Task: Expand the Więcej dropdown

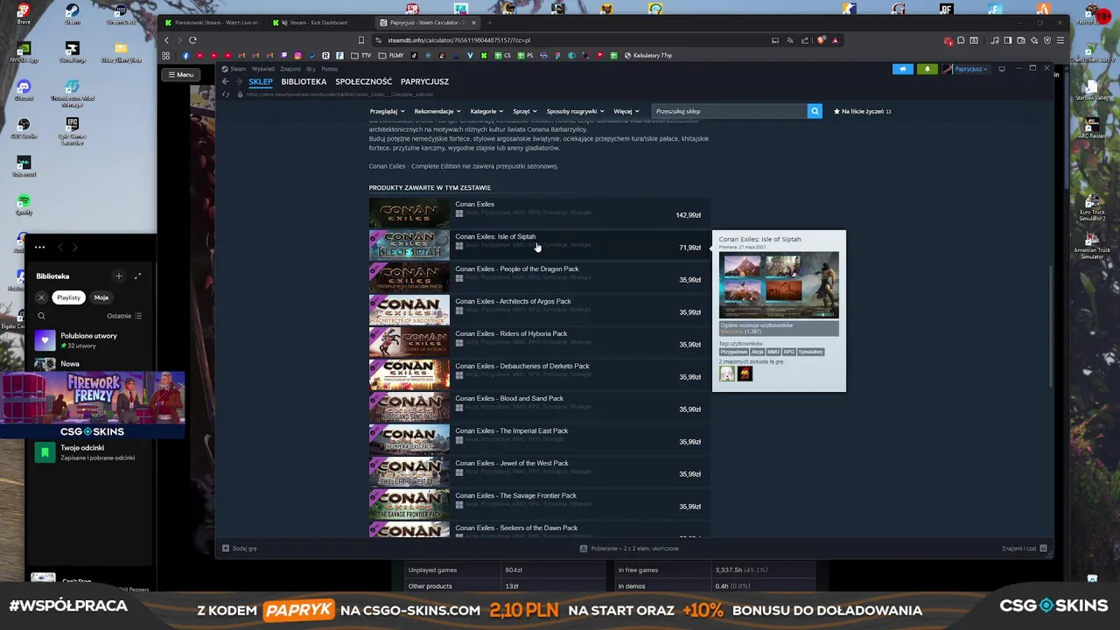Action: click(626, 111)
